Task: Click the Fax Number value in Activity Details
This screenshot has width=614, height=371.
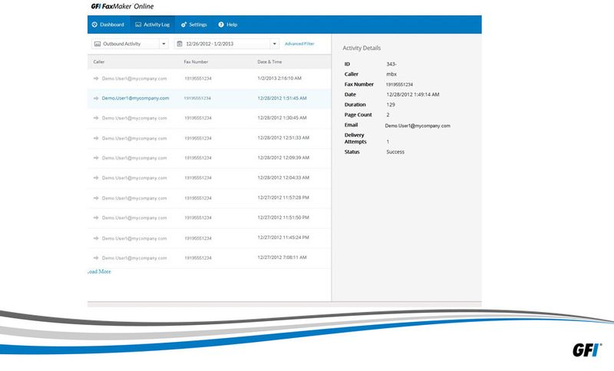Action: [x=399, y=84]
